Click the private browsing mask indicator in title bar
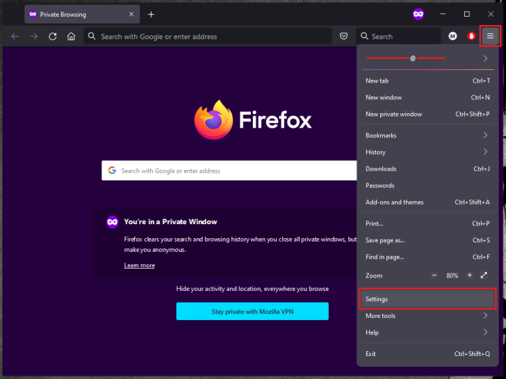 point(418,14)
